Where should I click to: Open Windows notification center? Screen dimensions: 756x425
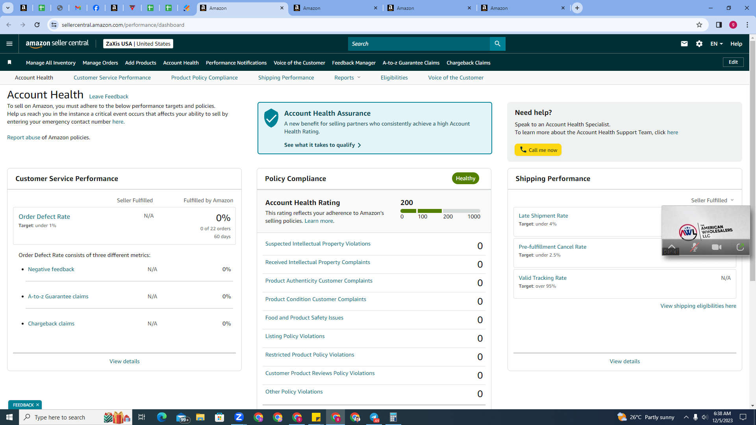point(743,417)
